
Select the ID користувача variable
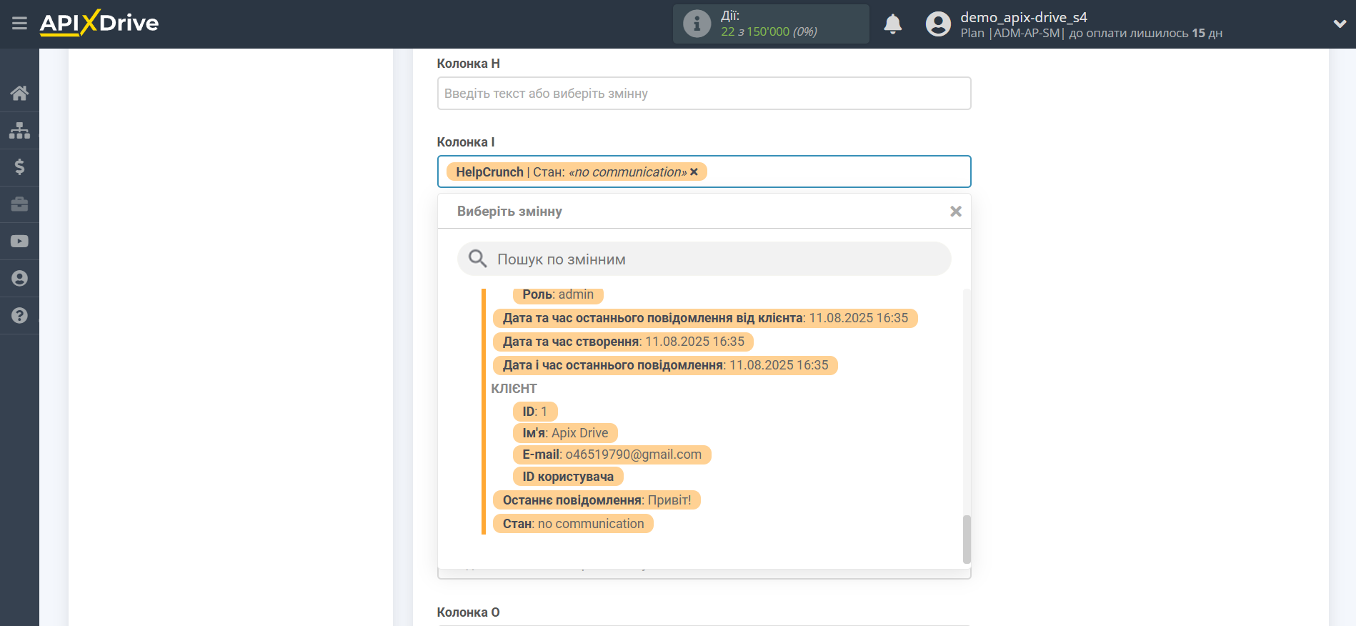click(x=568, y=477)
